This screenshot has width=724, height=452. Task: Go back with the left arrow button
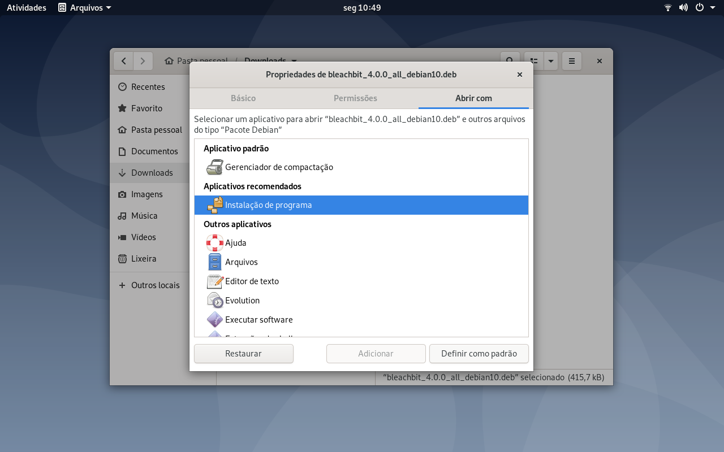coord(123,61)
